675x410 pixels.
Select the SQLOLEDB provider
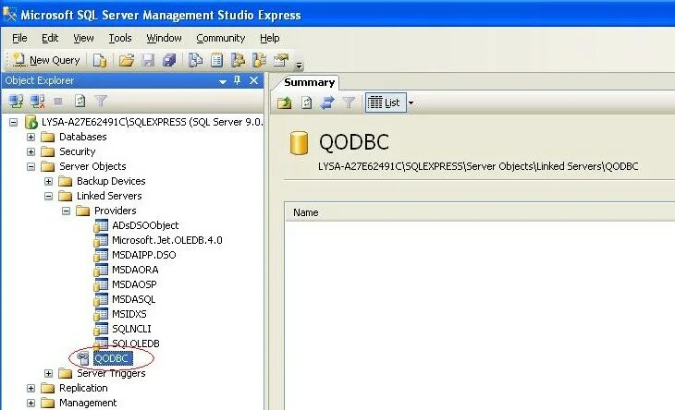coord(136,344)
